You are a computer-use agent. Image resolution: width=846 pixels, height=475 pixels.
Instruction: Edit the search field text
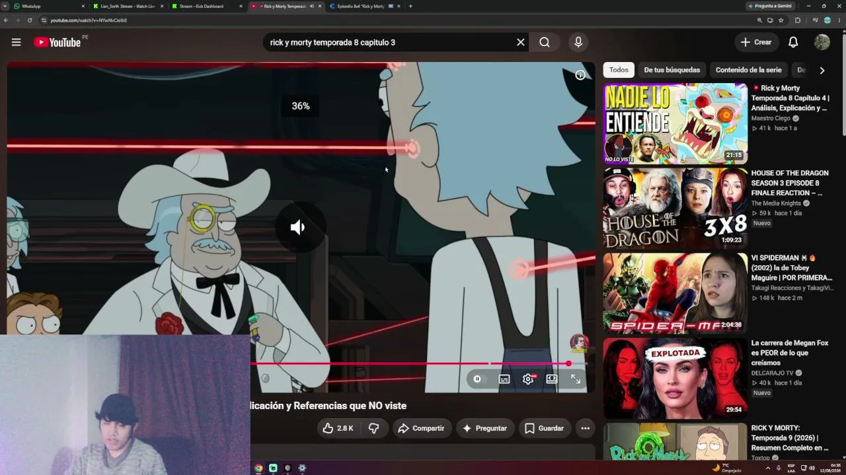coord(390,42)
